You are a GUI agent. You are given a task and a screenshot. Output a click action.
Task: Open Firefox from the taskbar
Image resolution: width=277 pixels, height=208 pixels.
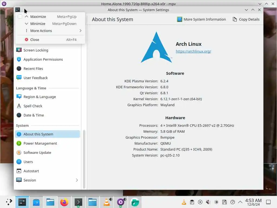[64, 202]
